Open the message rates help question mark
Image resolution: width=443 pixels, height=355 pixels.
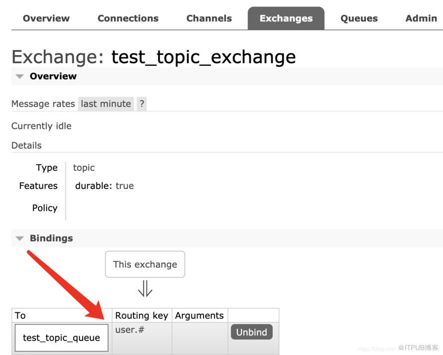[x=142, y=104]
